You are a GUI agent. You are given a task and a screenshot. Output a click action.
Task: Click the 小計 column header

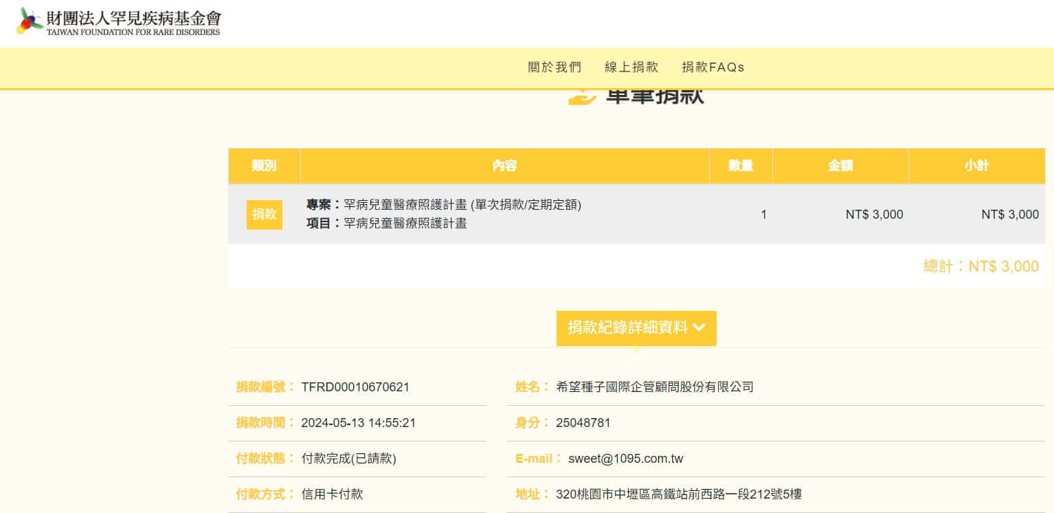click(x=976, y=166)
